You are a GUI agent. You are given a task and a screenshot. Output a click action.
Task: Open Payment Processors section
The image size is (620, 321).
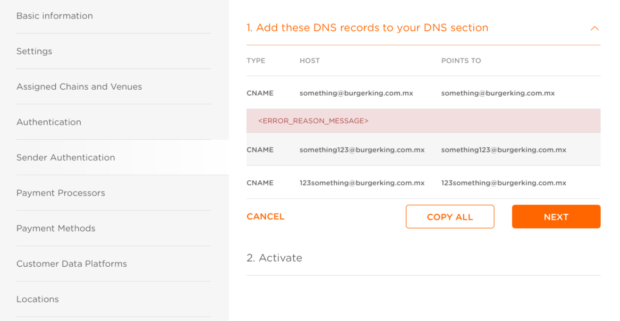(61, 193)
